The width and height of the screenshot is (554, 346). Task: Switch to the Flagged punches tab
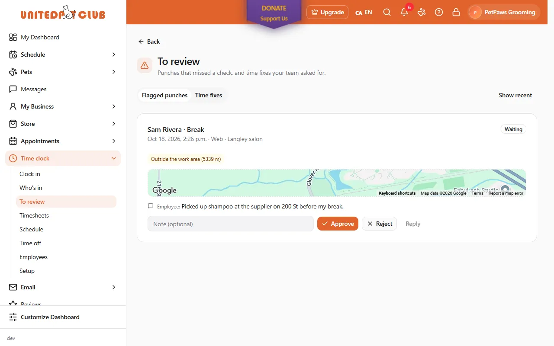point(164,95)
